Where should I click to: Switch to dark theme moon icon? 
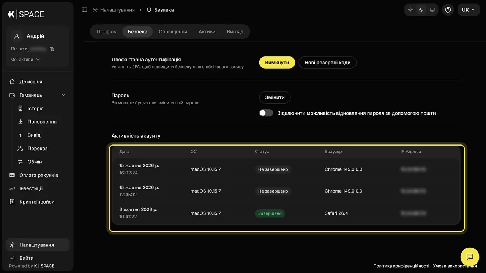pos(421,10)
